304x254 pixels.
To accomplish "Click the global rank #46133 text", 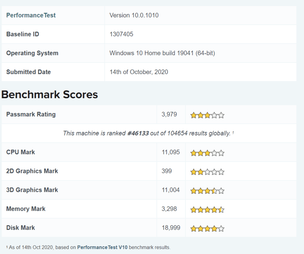I will click(x=138, y=133).
